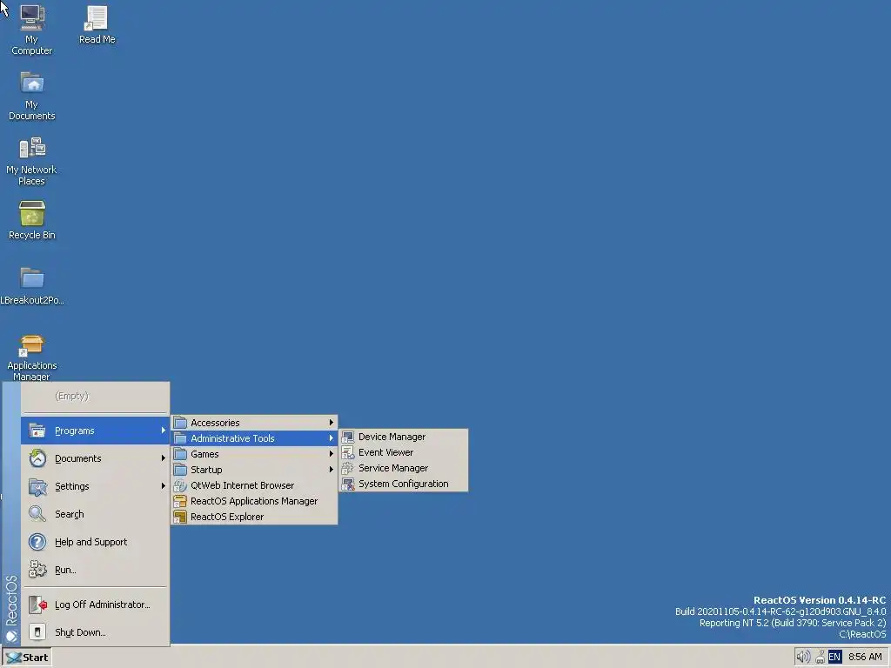Click the Startup folder icon
The height and width of the screenshot is (668, 891).
pyautogui.click(x=180, y=470)
